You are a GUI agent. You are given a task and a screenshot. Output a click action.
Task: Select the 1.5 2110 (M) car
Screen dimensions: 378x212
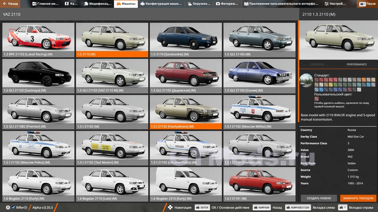tap(112, 40)
